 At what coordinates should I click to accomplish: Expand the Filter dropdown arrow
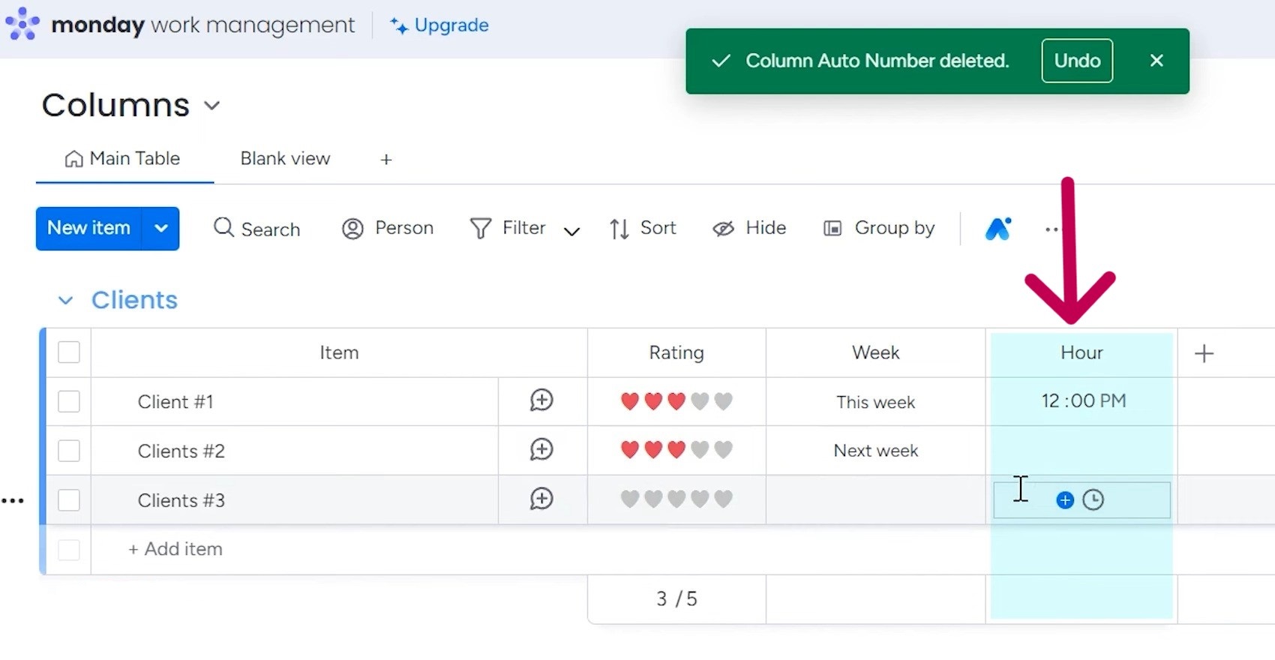click(571, 230)
